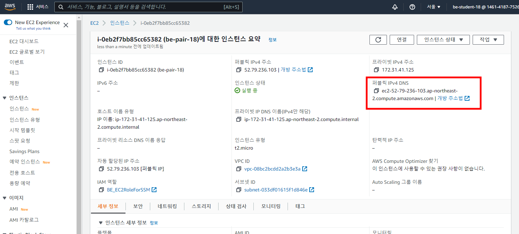Copy the 퍼블릭 IPv4 DNS
Image resolution: width=519 pixels, height=234 pixels.
tap(376, 91)
